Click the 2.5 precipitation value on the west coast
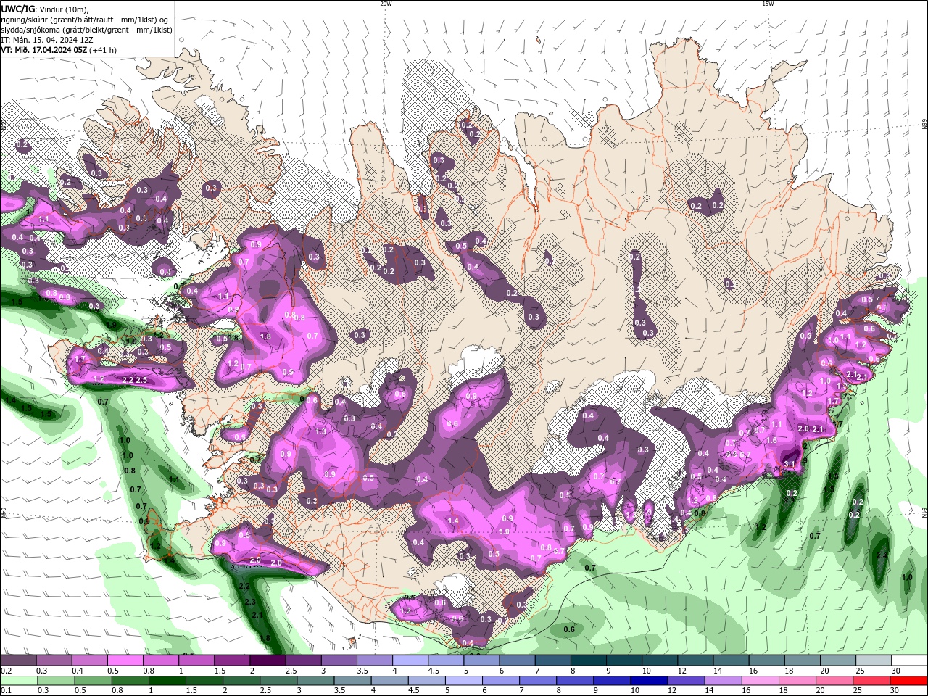 coord(141,380)
